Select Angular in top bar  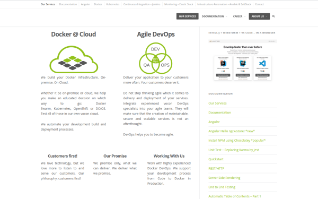click(85, 4)
